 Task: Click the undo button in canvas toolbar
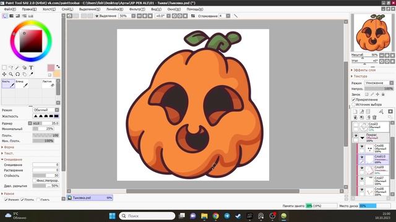click(69, 16)
